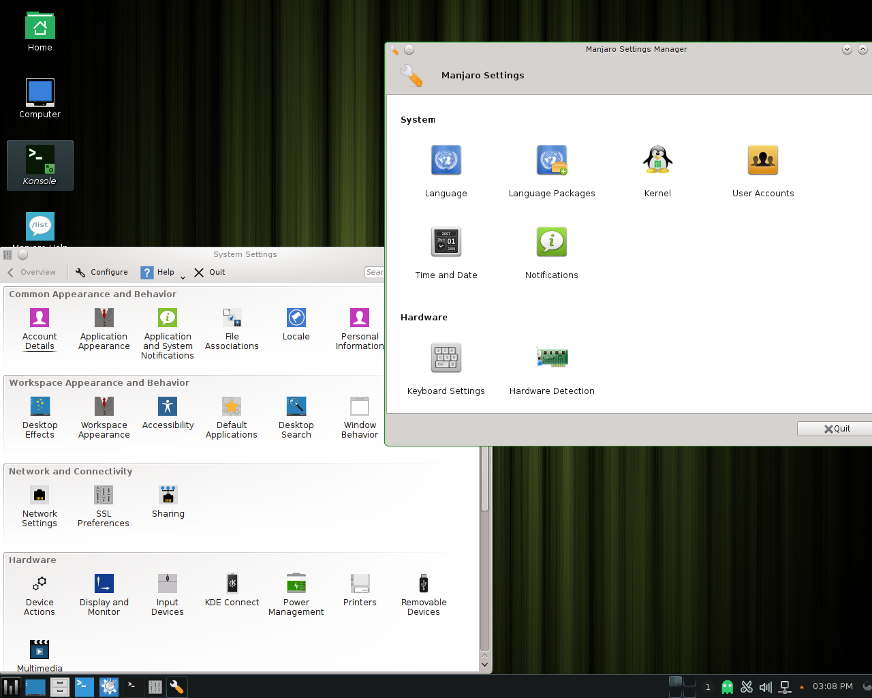Open Printers settings
The image size is (872, 698).
[x=360, y=590]
